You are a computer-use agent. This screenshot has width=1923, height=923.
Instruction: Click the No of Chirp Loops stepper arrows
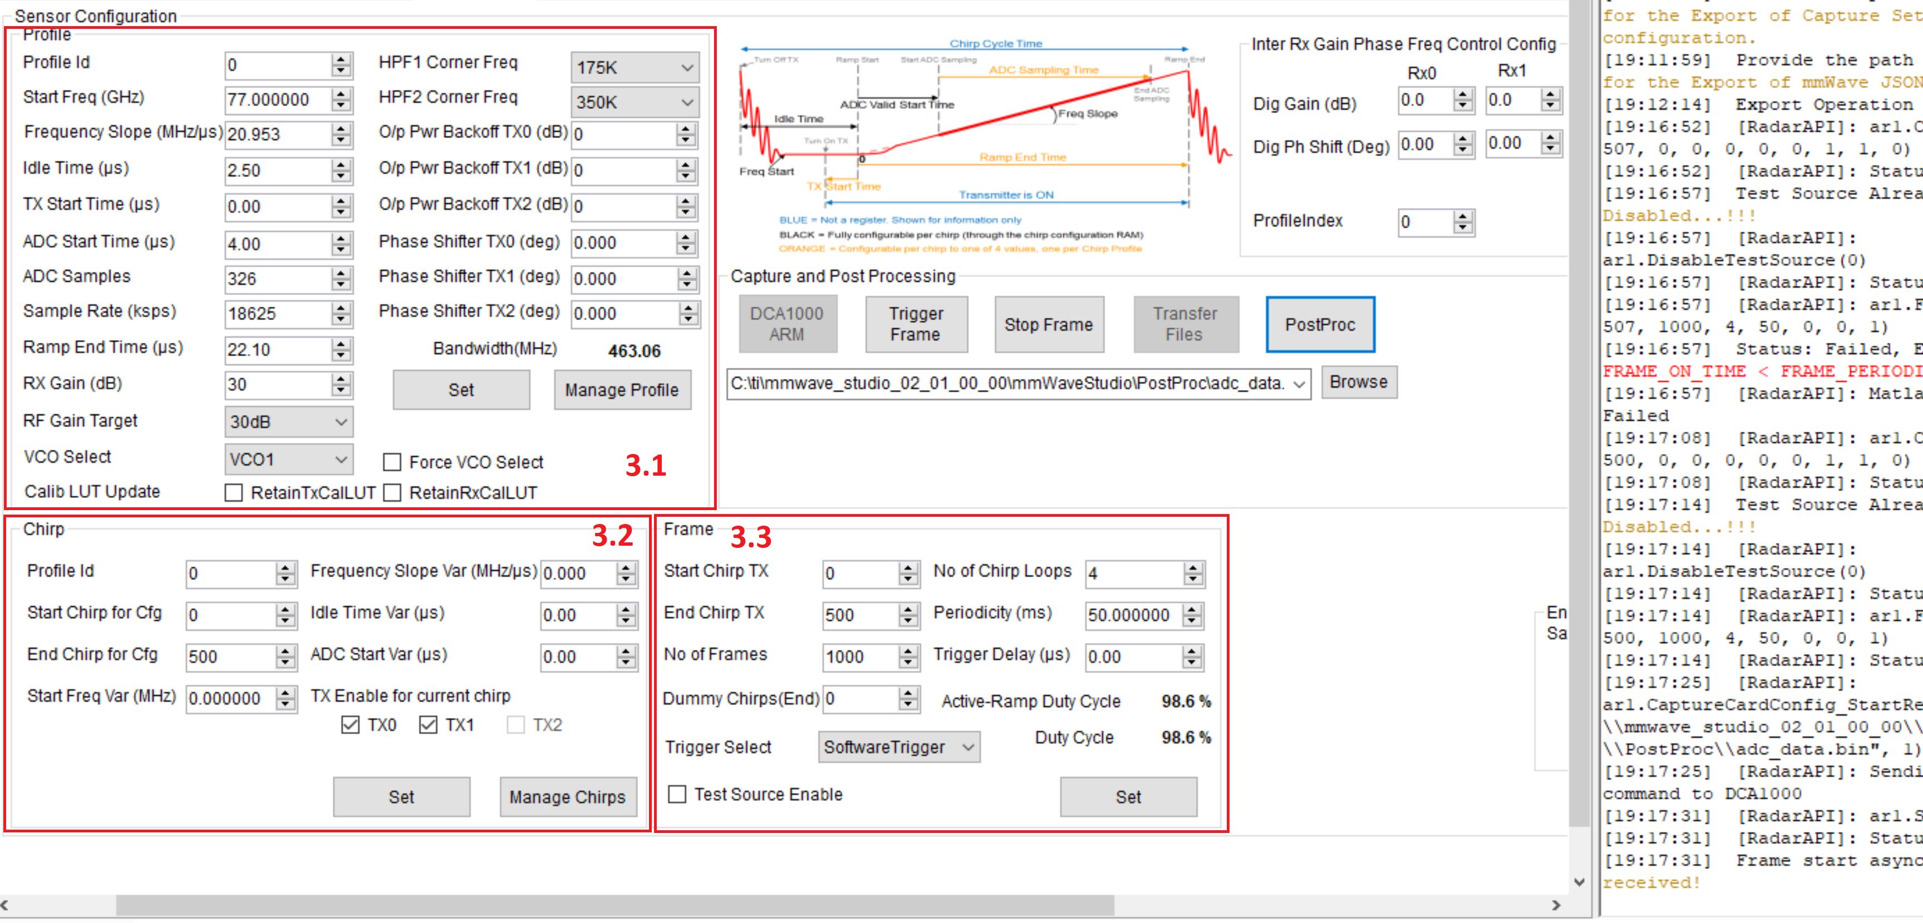coord(1193,573)
